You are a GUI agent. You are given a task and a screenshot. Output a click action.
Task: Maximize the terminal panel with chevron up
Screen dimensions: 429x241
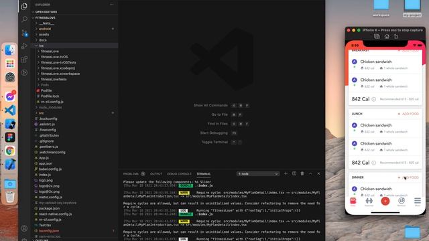[310, 173]
